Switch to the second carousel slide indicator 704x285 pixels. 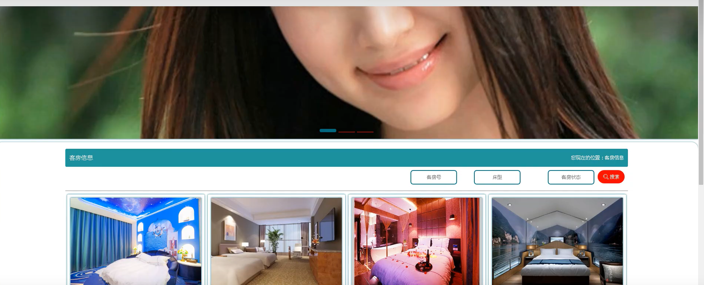click(x=347, y=131)
